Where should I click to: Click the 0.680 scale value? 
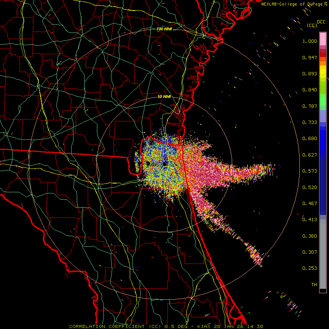pos(310,139)
